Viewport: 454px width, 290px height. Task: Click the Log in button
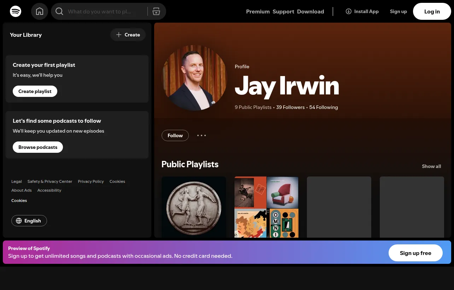pos(432,11)
